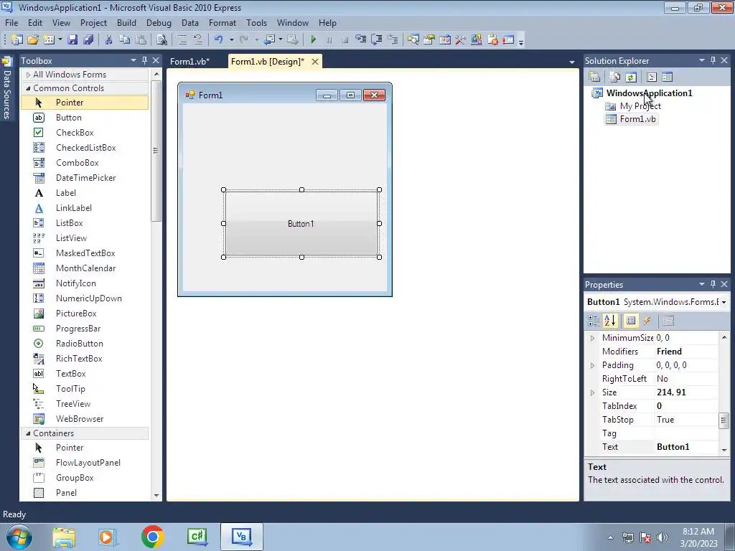Save the current file with floppy icon
Screen dimensions: 735x551
click(x=72, y=40)
